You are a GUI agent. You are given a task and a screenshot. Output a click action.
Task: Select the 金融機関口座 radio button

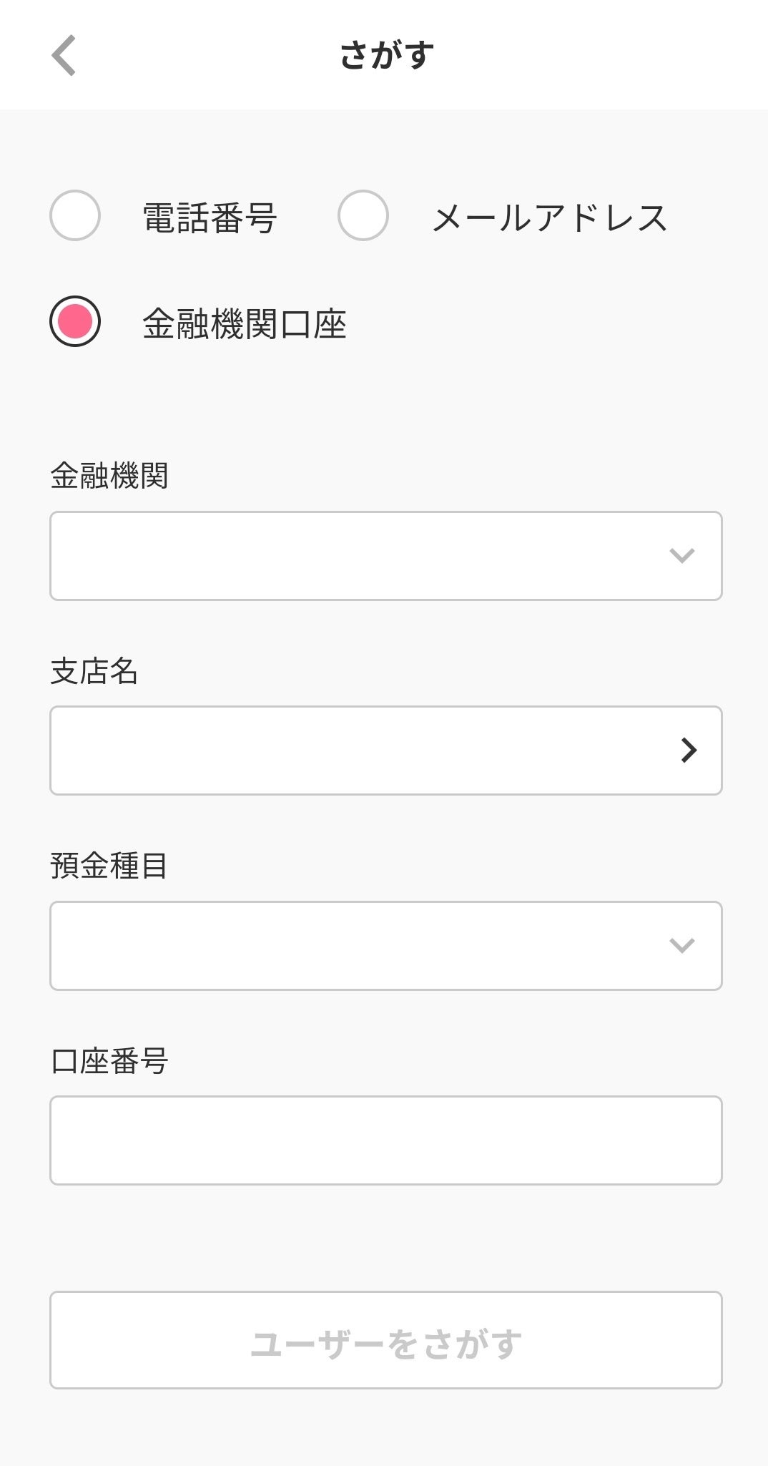click(x=75, y=321)
